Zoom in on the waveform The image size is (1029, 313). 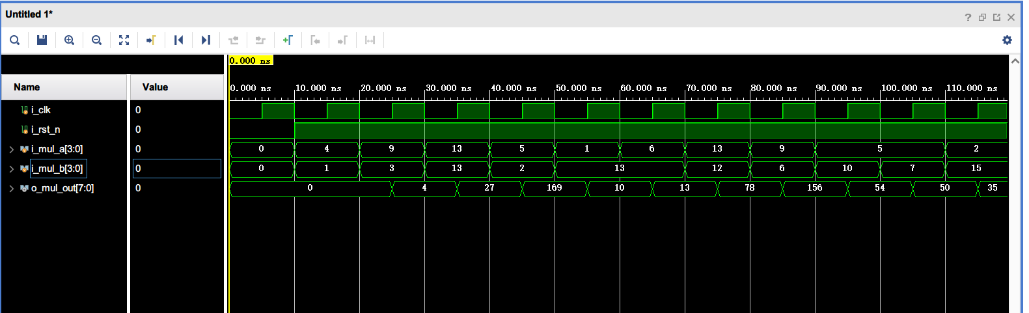coord(69,40)
